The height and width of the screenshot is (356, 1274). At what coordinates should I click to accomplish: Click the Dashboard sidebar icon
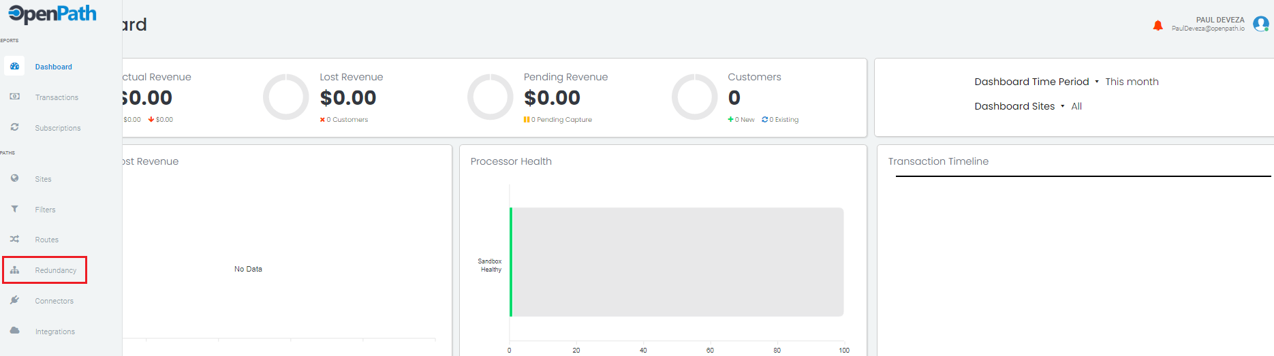pos(14,66)
